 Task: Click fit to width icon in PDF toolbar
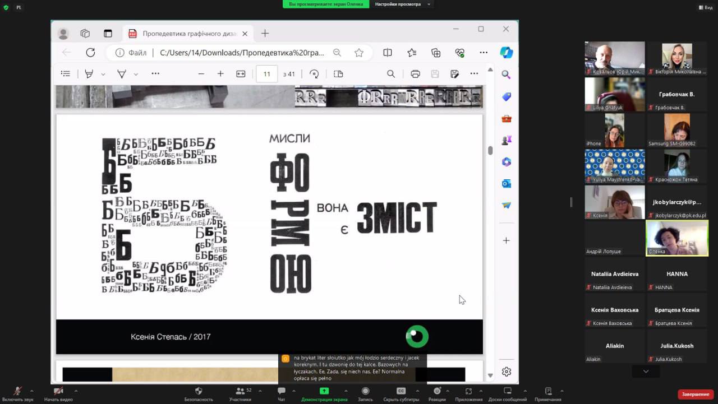(241, 74)
